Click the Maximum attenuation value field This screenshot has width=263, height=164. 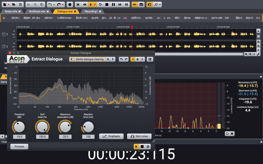[65, 137]
